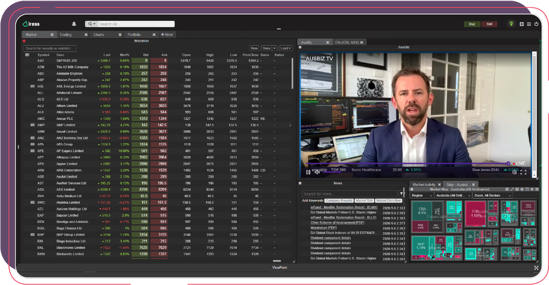Click the news icon next to BHP
This screenshot has height=285, width=549.
point(33,235)
